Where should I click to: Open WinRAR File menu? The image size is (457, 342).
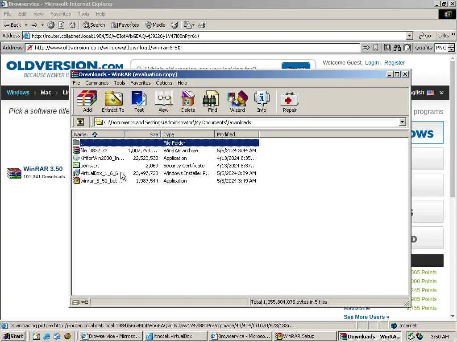click(76, 83)
